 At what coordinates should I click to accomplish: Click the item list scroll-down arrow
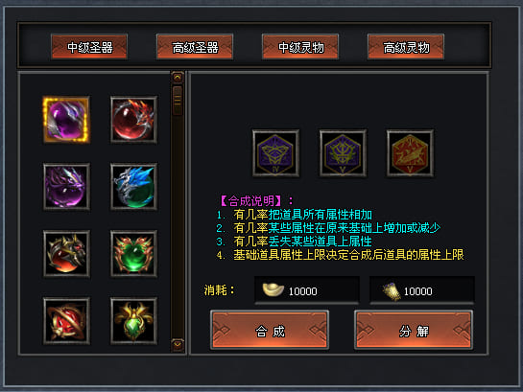(178, 344)
